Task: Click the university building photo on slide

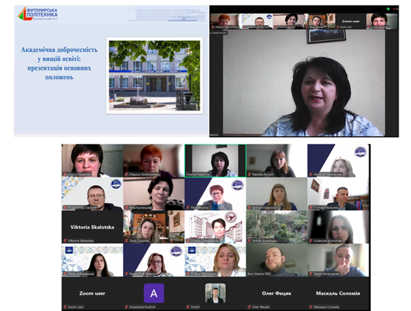Action: coord(154,75)
